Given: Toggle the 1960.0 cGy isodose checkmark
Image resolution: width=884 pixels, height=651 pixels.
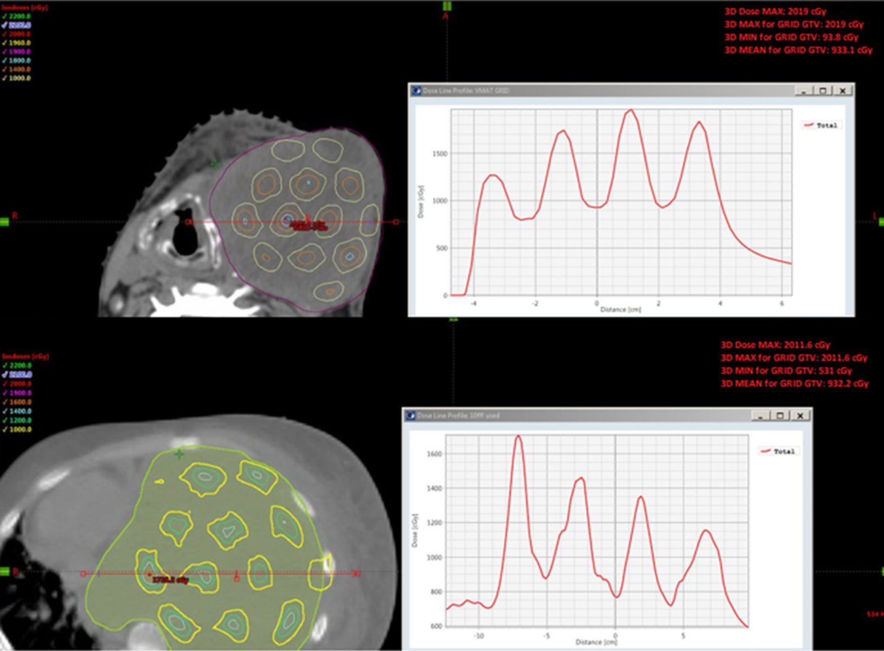Looking at the screenshot, I should click(x=5, y=43).
